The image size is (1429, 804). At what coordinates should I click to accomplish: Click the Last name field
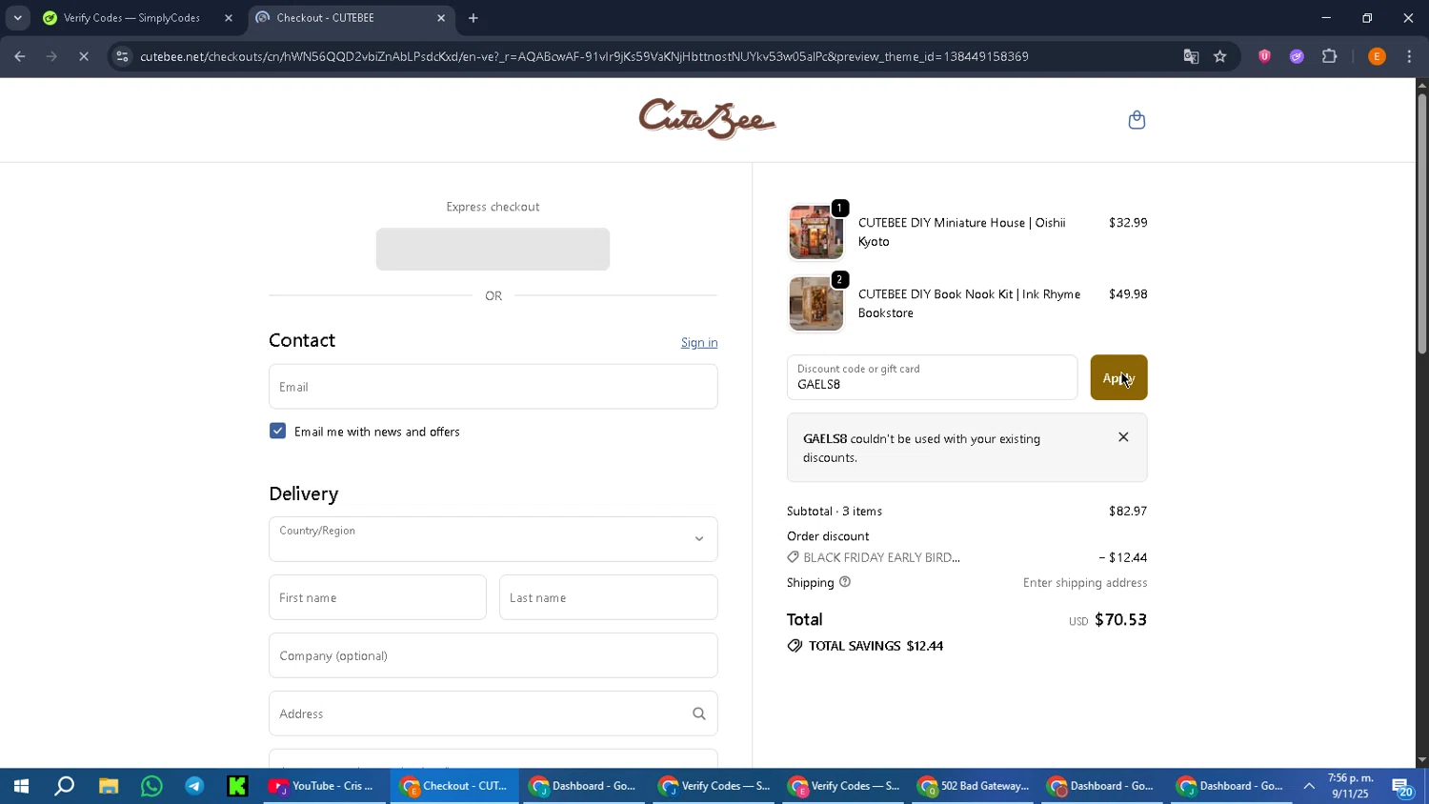click(x=609, y=597)
